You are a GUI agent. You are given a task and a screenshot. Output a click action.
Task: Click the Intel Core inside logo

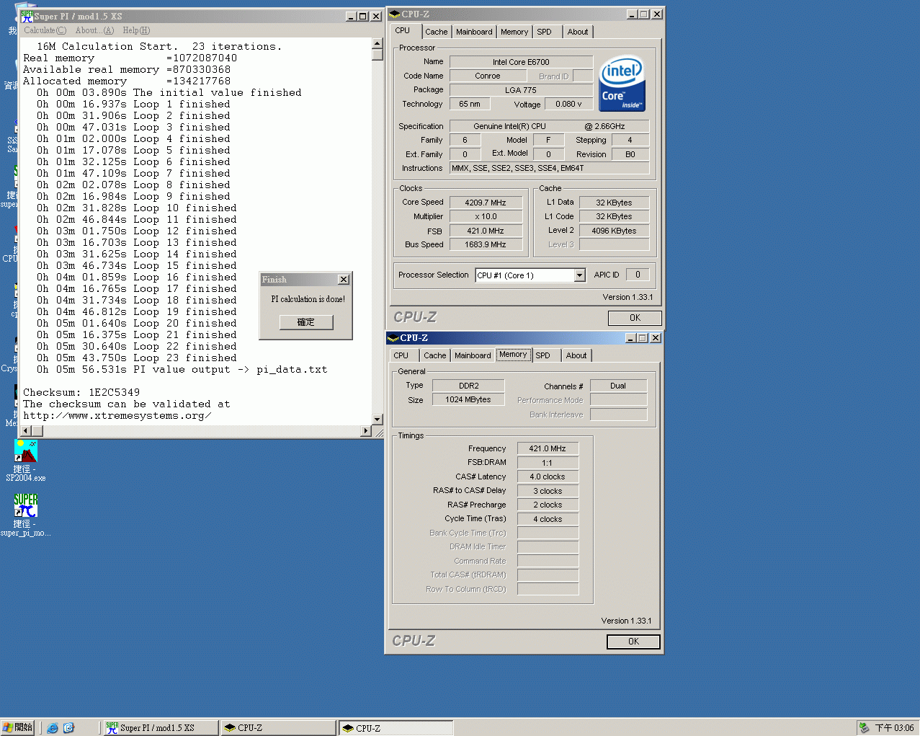pyautogui.click(x=622, y=84)
